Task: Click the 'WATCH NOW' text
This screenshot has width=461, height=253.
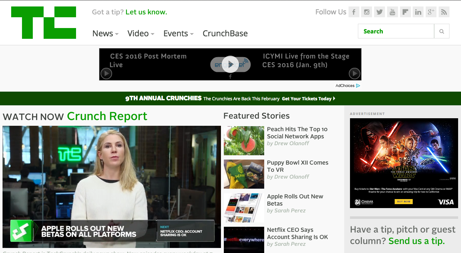Action: click(x=33, y=117)
